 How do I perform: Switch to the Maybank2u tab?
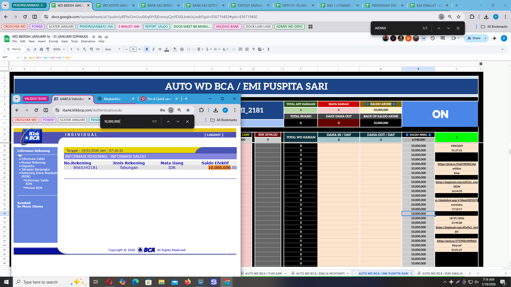[x=116, y=99]
